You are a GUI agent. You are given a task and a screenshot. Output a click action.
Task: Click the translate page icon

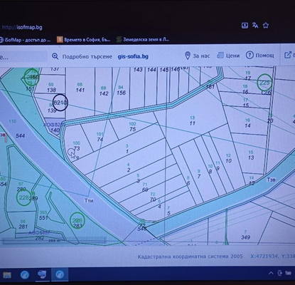click(255, 26)
